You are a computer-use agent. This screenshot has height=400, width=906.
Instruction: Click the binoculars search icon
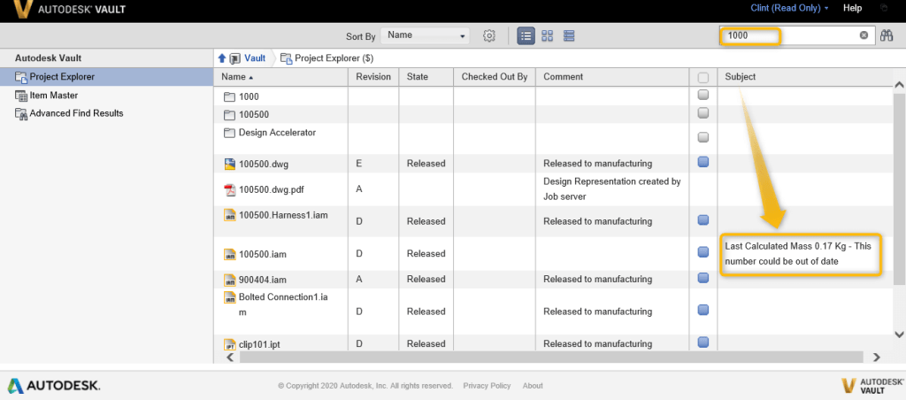887,36
